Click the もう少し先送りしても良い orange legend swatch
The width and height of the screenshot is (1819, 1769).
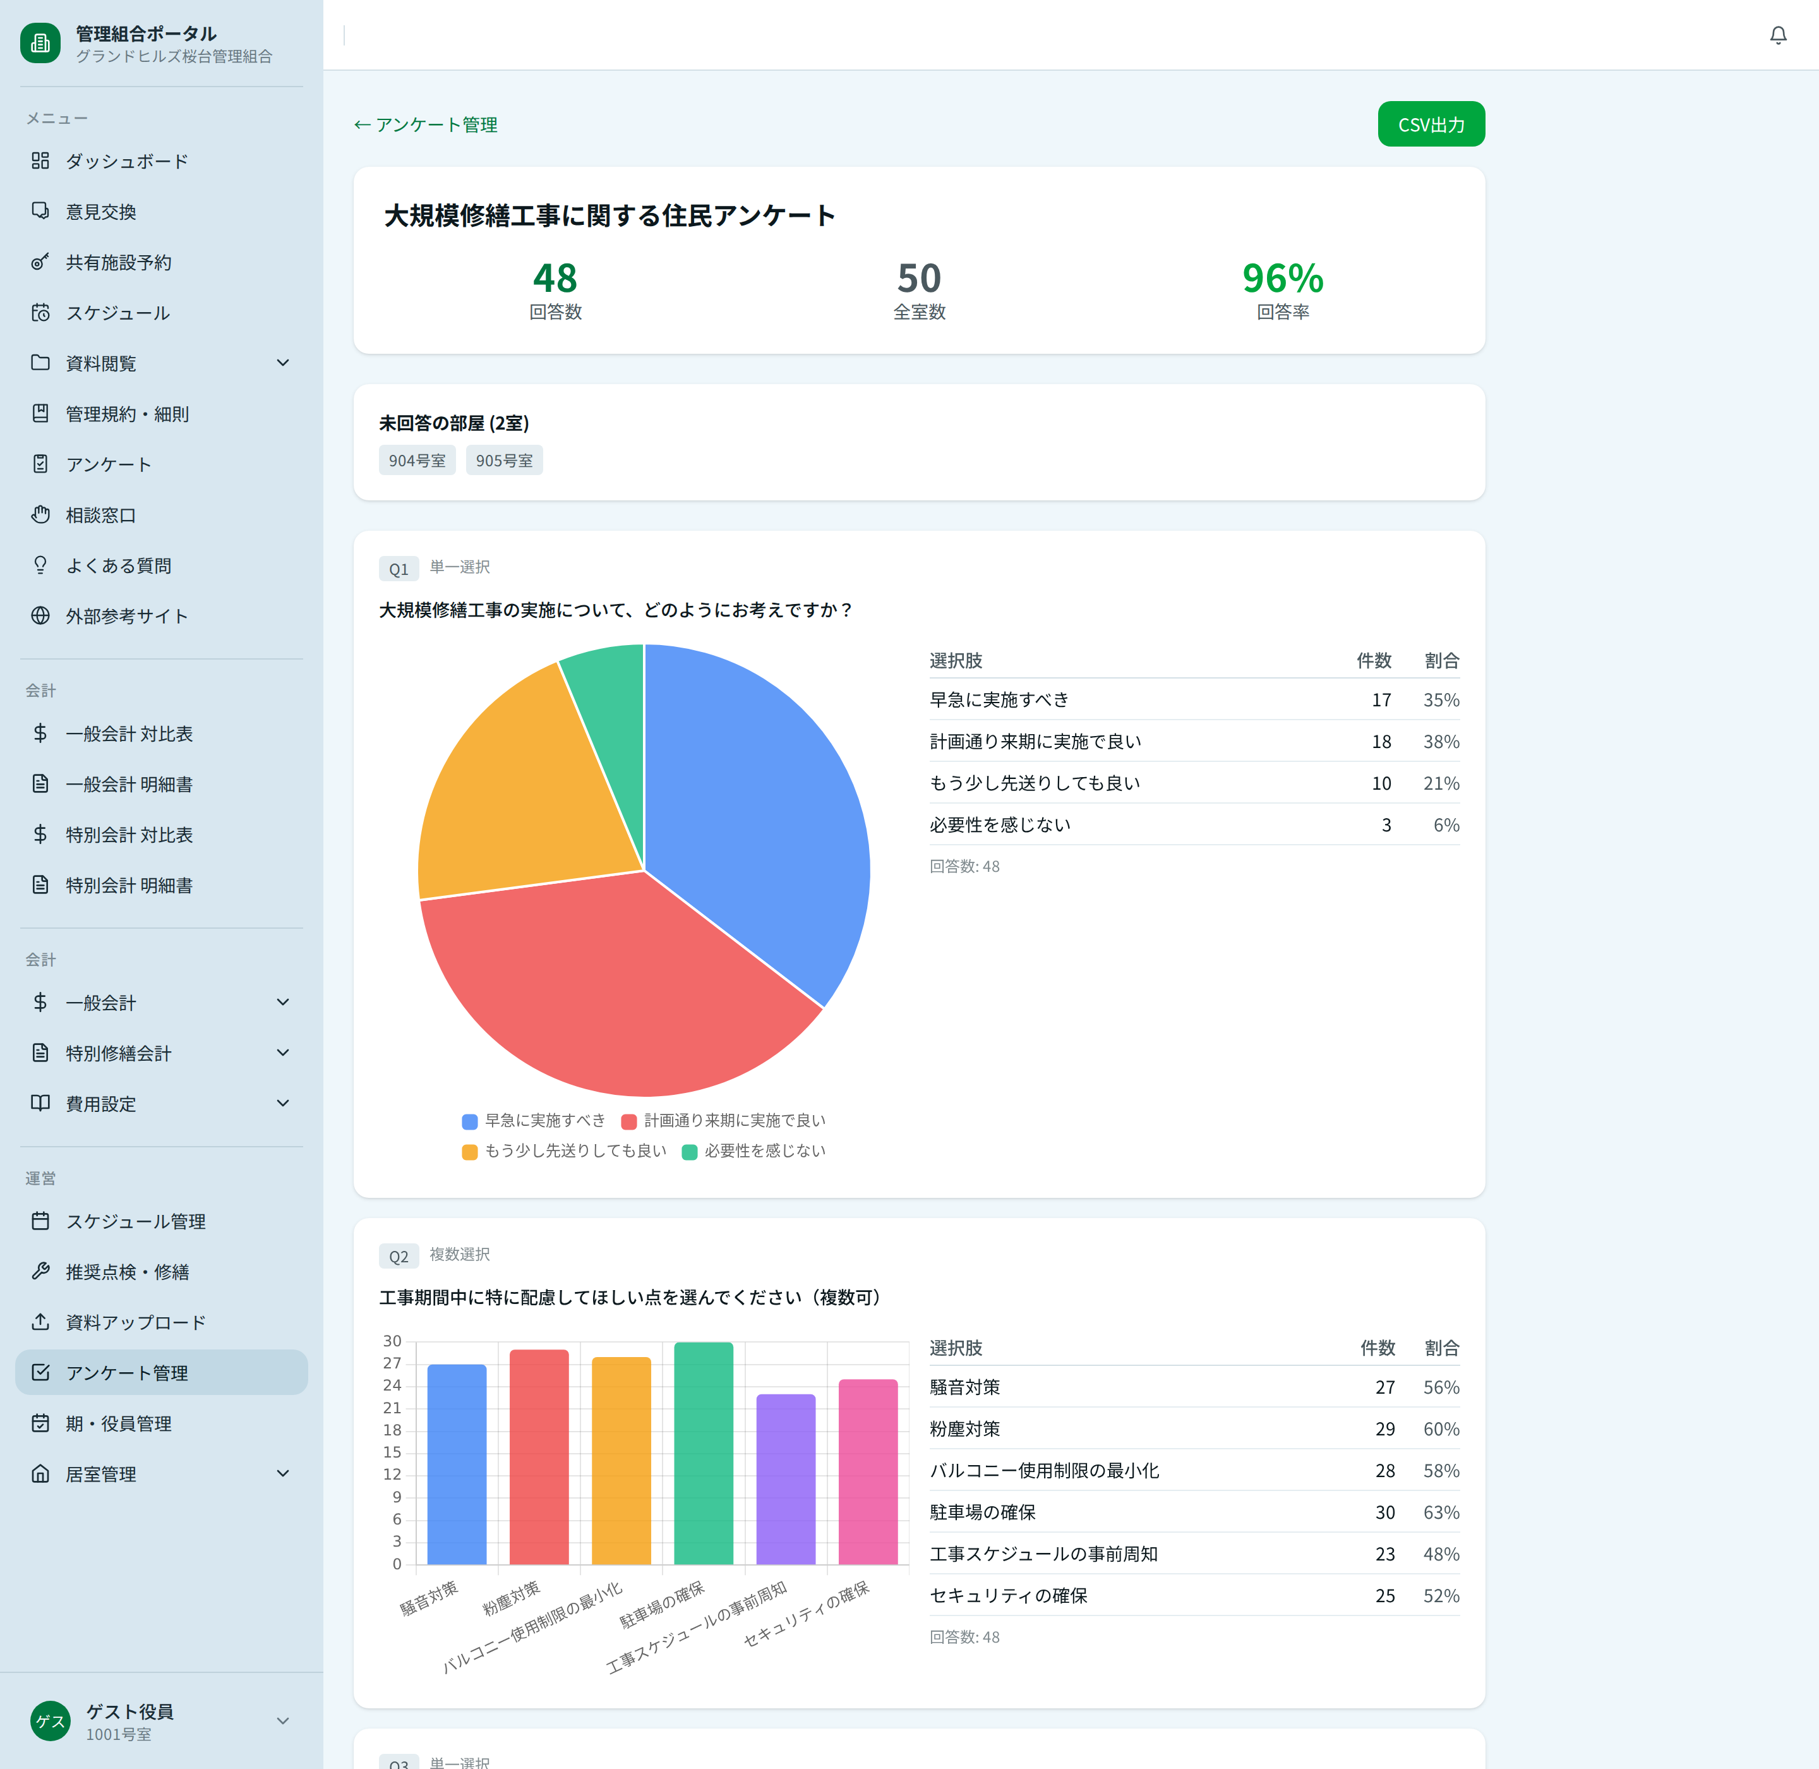coord(470,1152)
